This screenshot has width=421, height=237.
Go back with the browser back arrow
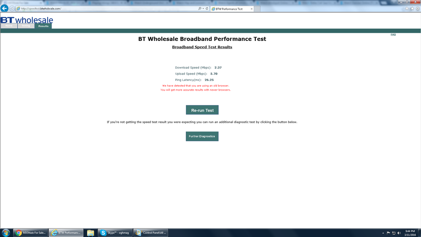pyautogui.click(x=4, y=8)
